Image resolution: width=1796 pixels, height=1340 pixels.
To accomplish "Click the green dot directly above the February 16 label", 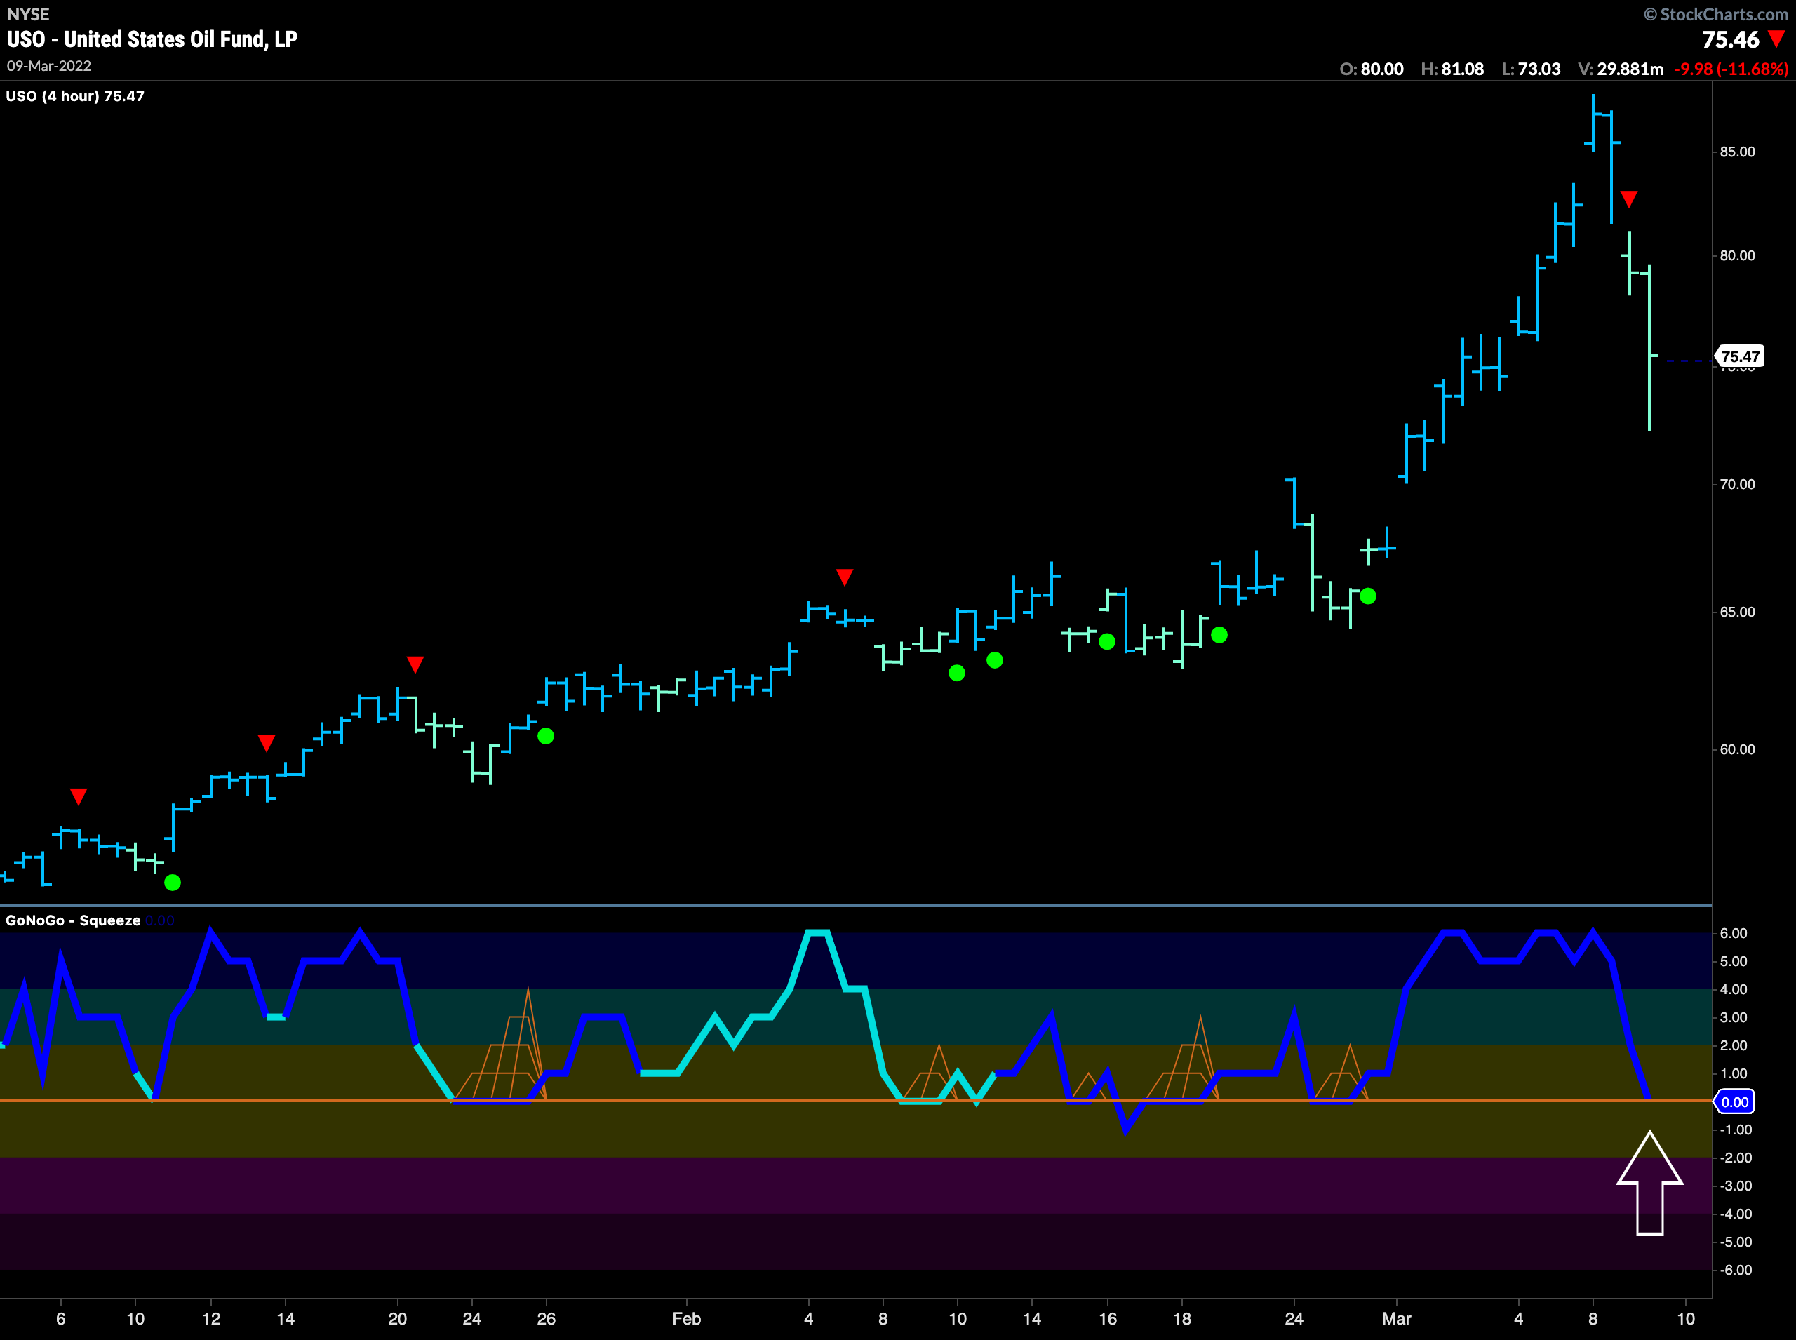I will coord(1106,642).
